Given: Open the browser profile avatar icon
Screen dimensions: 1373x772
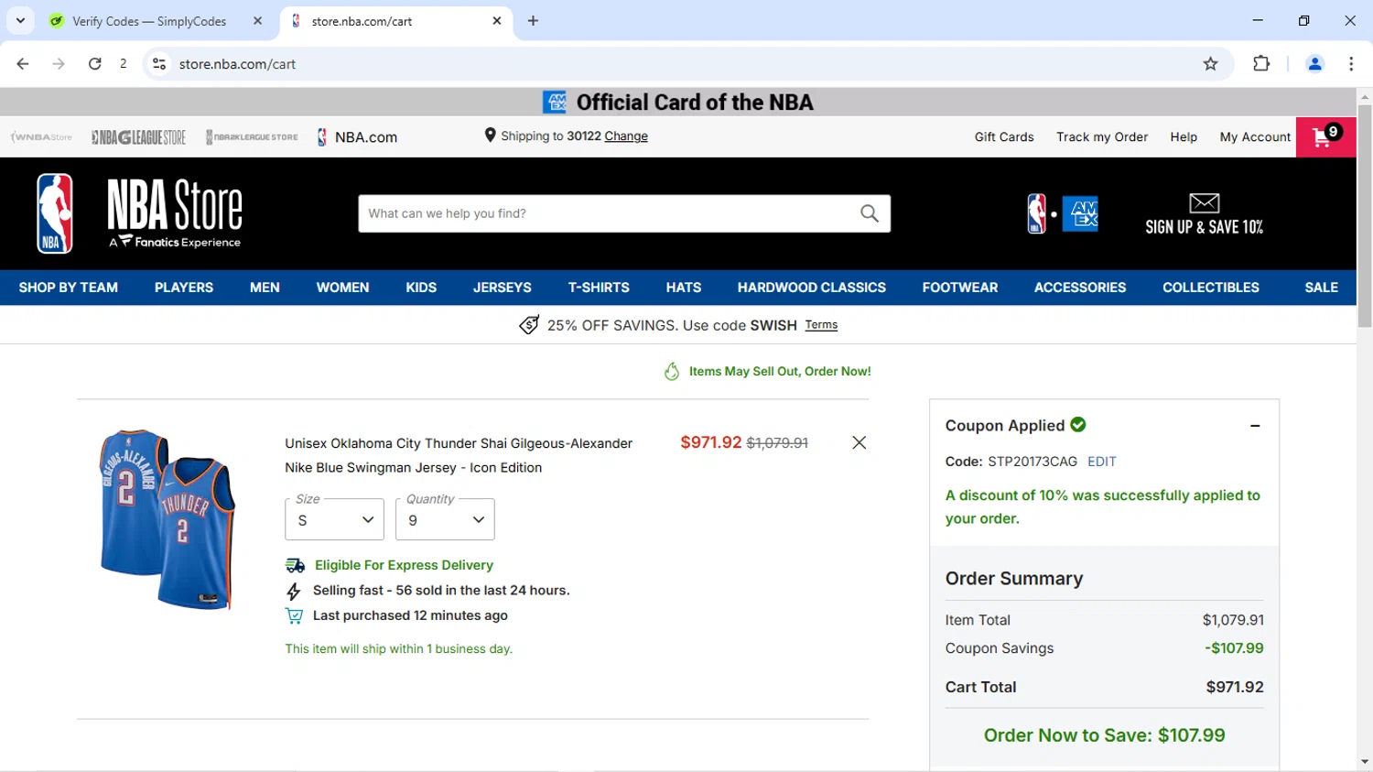Looking at the screenshot, I should pos(1314,64).
